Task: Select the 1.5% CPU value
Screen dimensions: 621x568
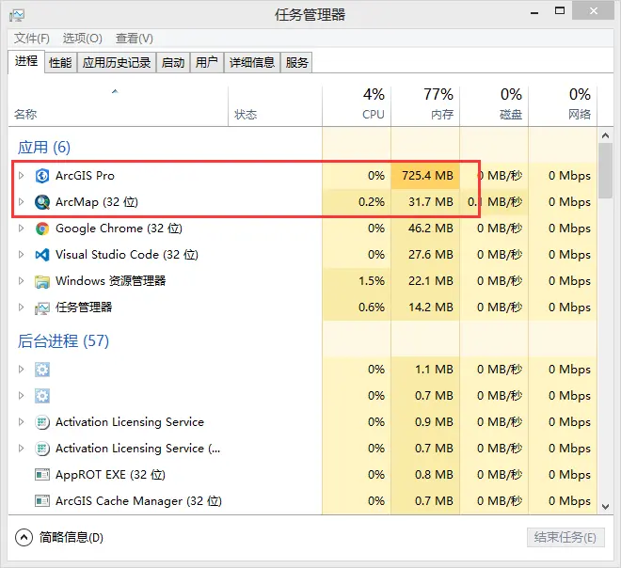Action: [372, 281]
